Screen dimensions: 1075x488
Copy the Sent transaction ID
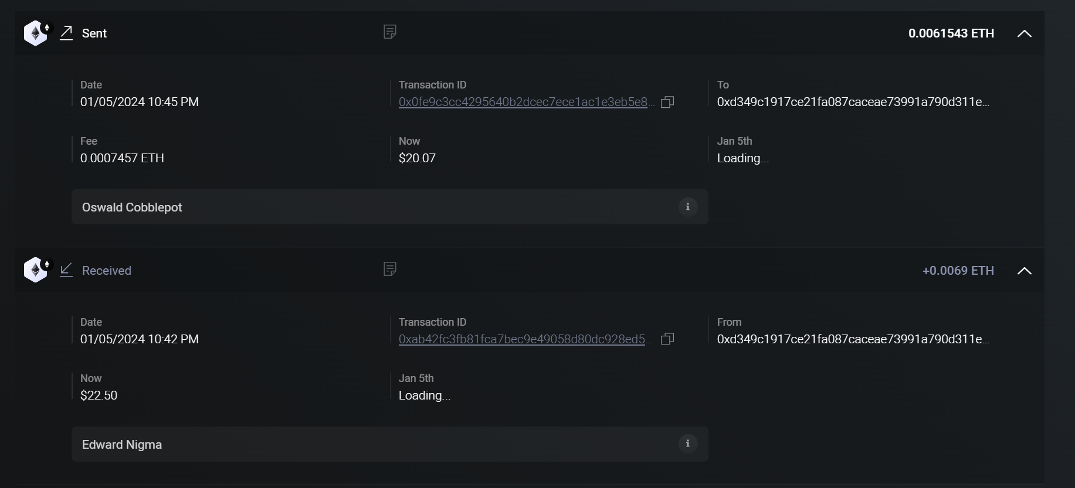pyautogui.click(x=667, y=103)
